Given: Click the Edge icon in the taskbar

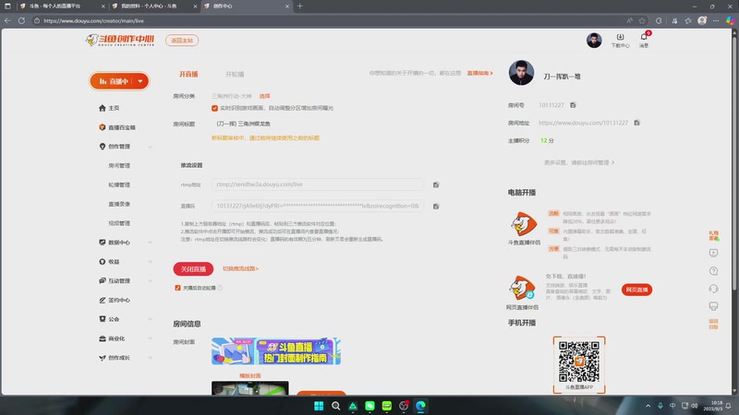Looking at the screenshot, I should tap(420, 406).
